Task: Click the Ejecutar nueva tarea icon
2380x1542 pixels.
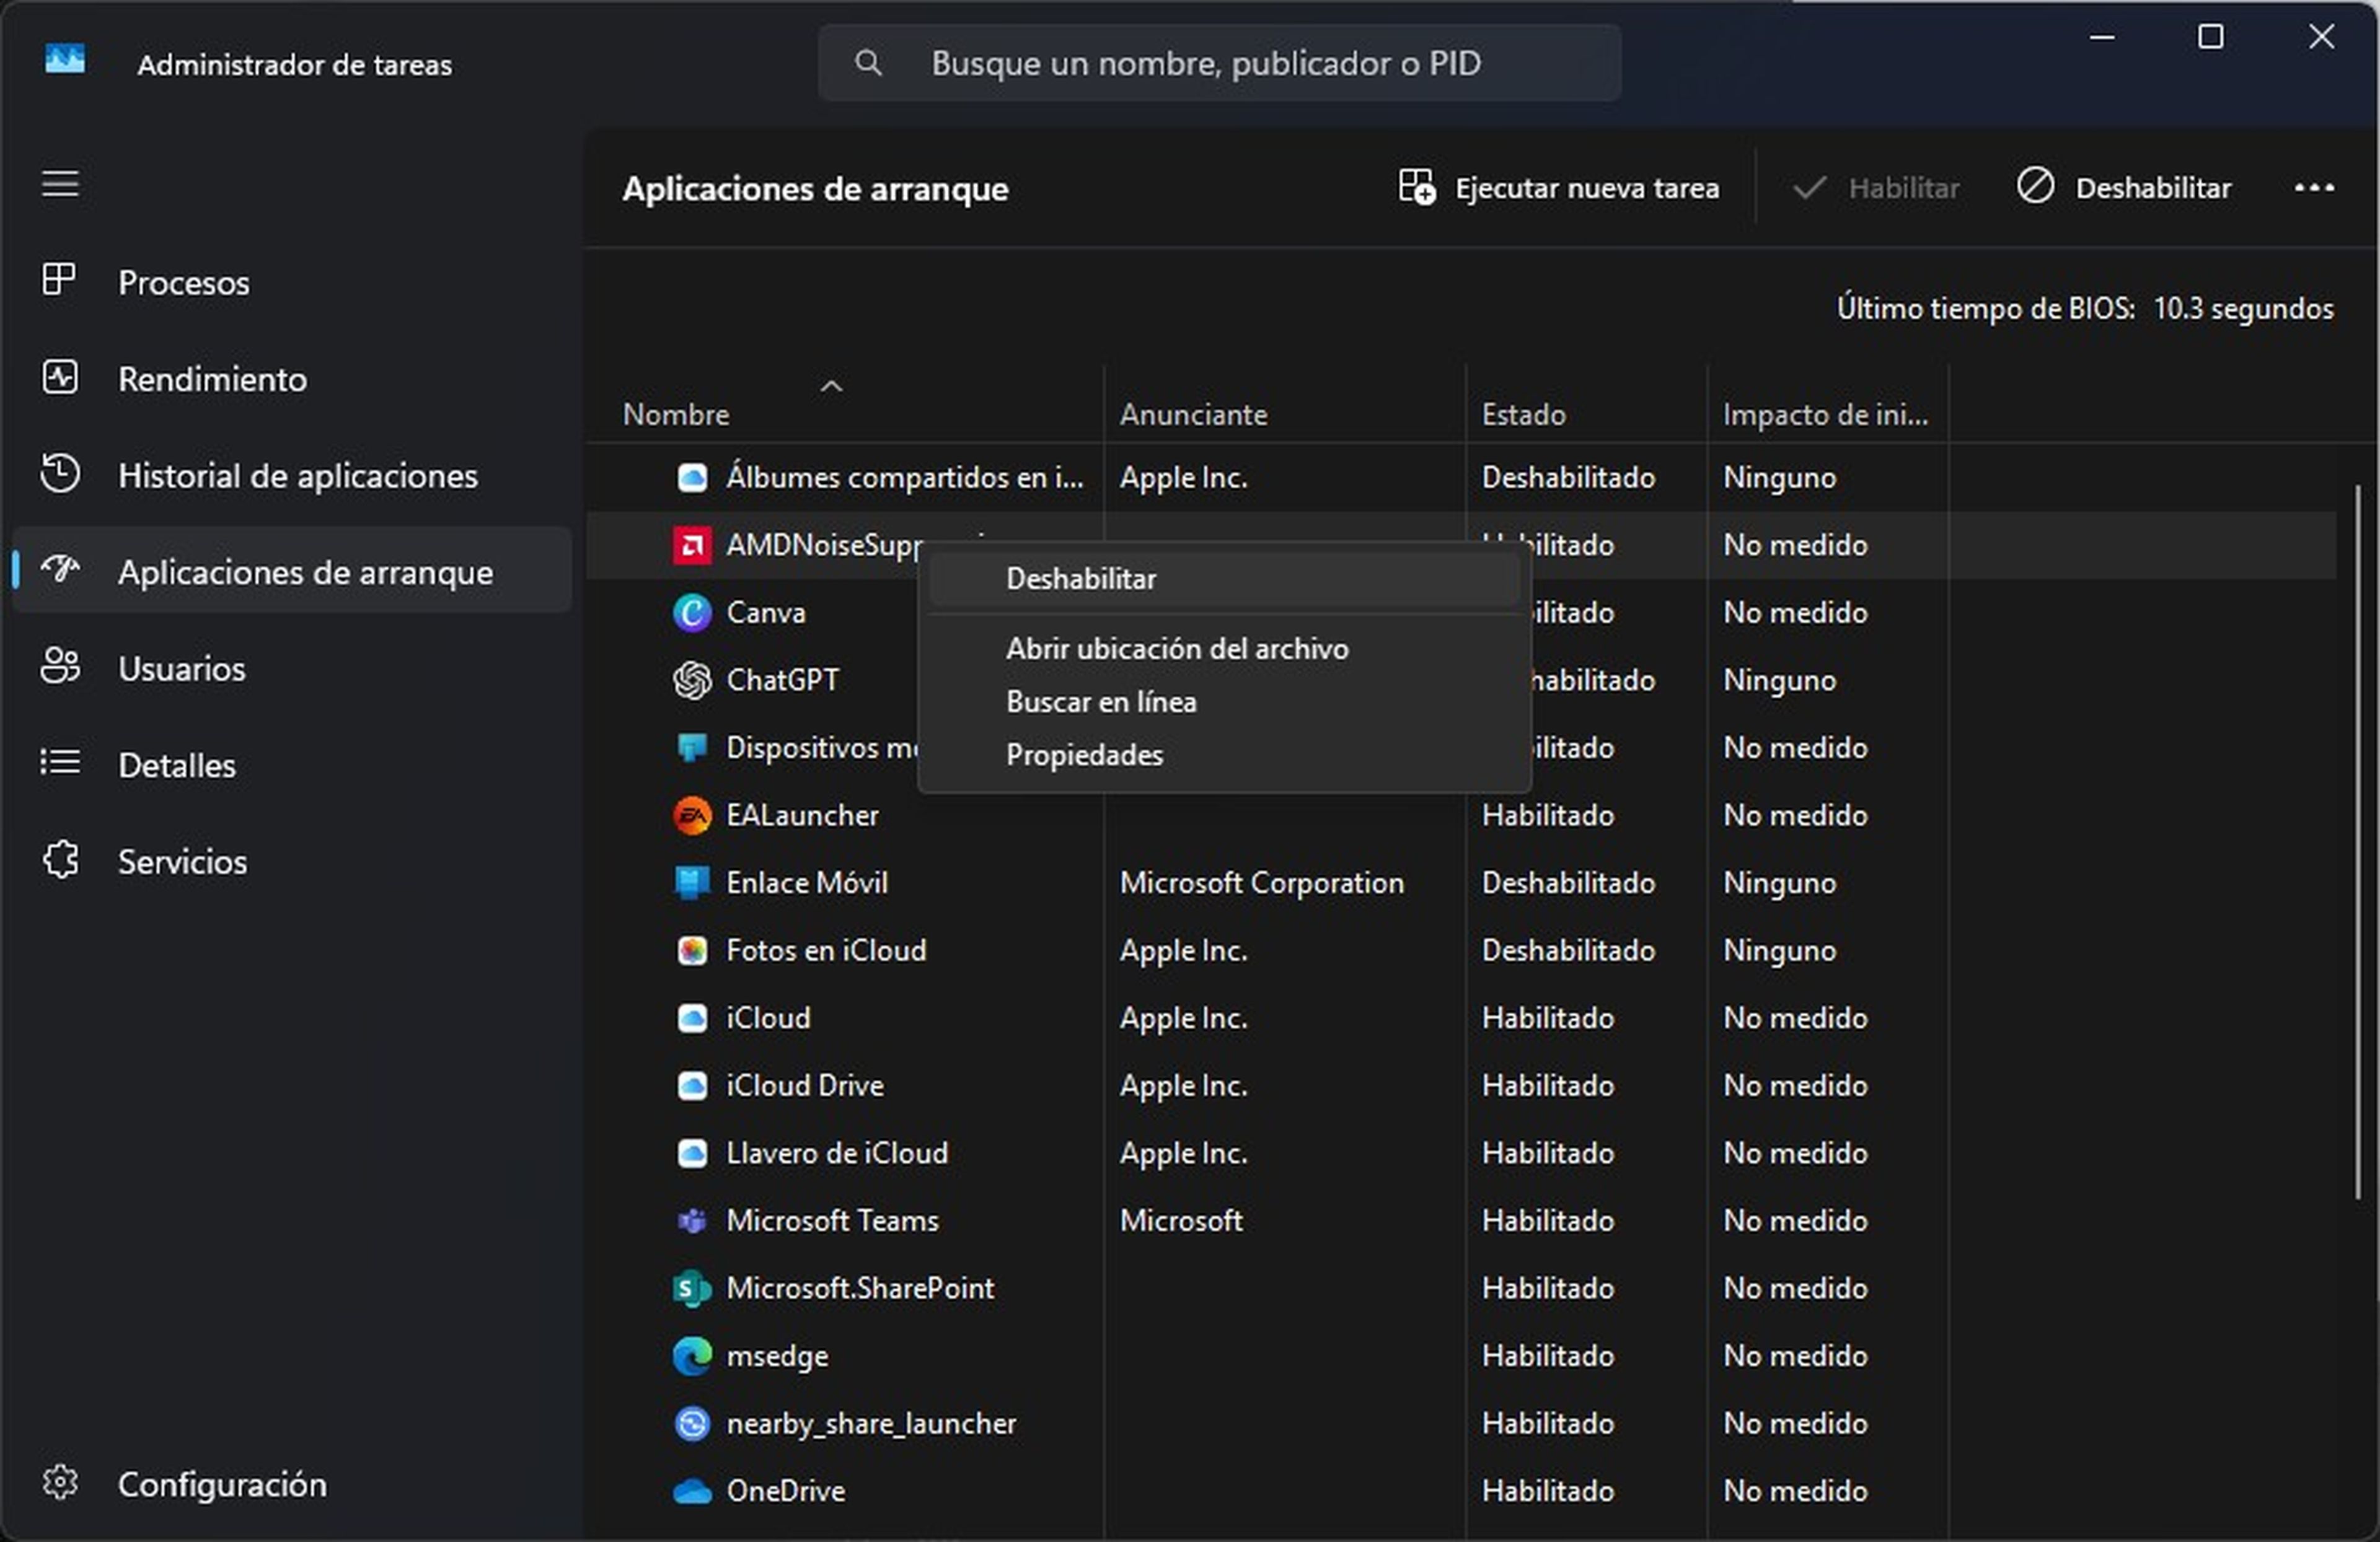Action: click(1416, 187)
